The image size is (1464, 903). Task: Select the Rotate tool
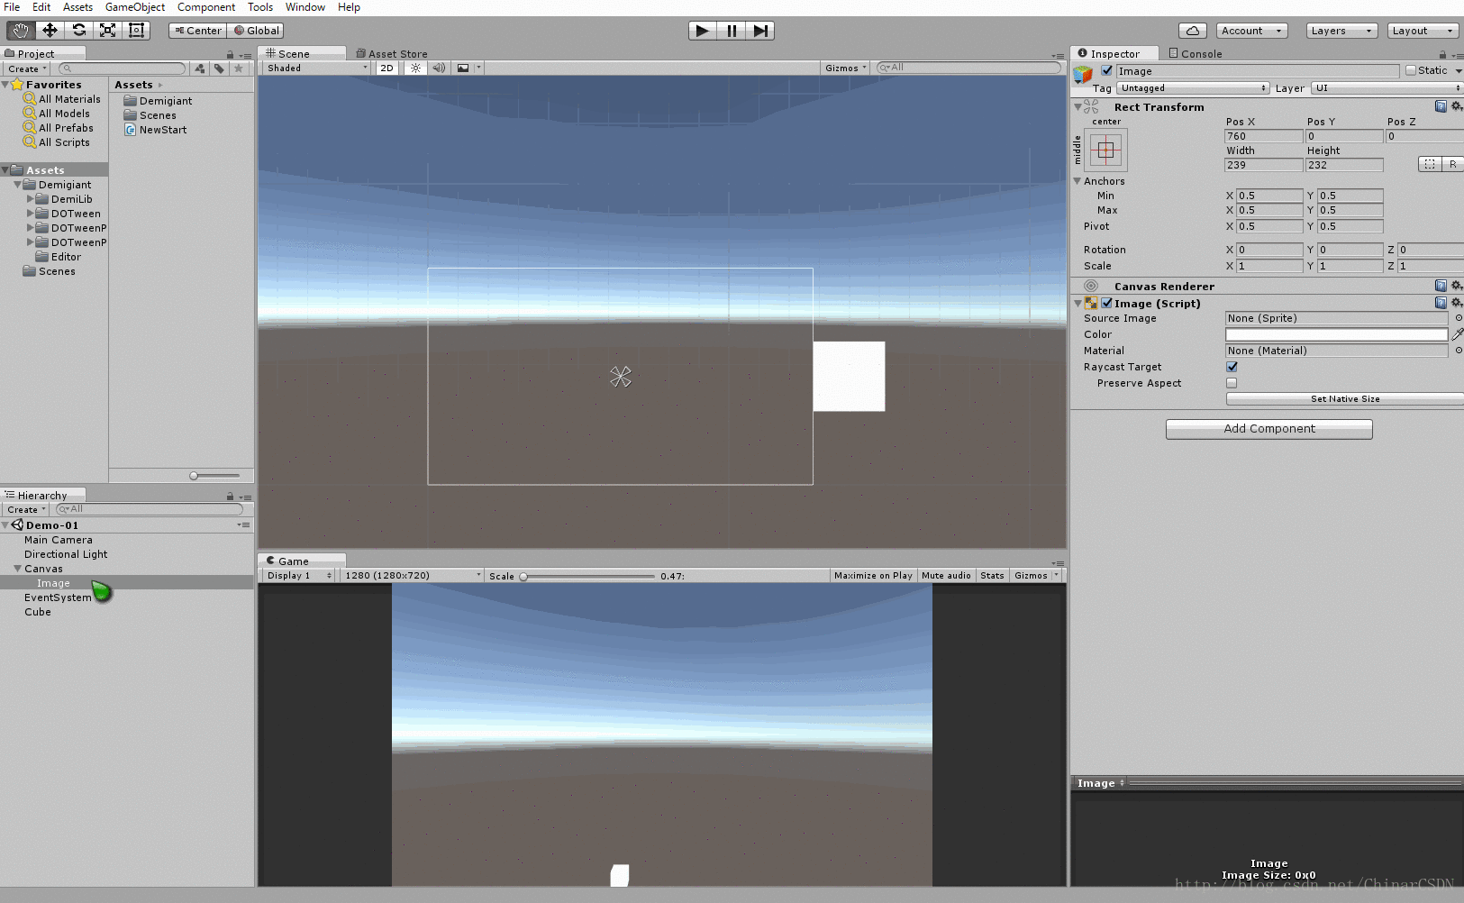pyautogui.click(x=78, y=31)
